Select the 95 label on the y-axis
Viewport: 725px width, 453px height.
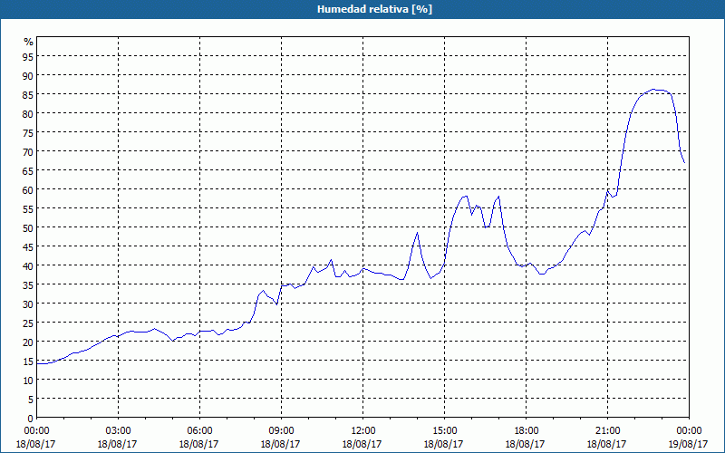coord(29,56)
